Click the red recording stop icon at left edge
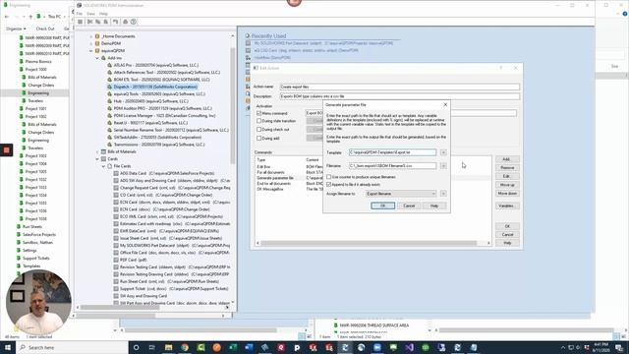 (7, 150)
